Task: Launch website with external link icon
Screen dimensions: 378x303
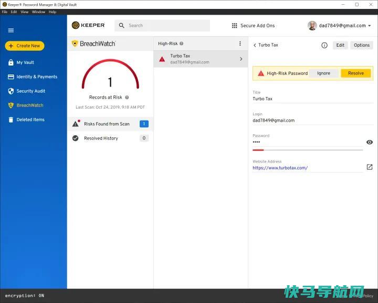Action: pyautogui.click(x=369, y=167)
